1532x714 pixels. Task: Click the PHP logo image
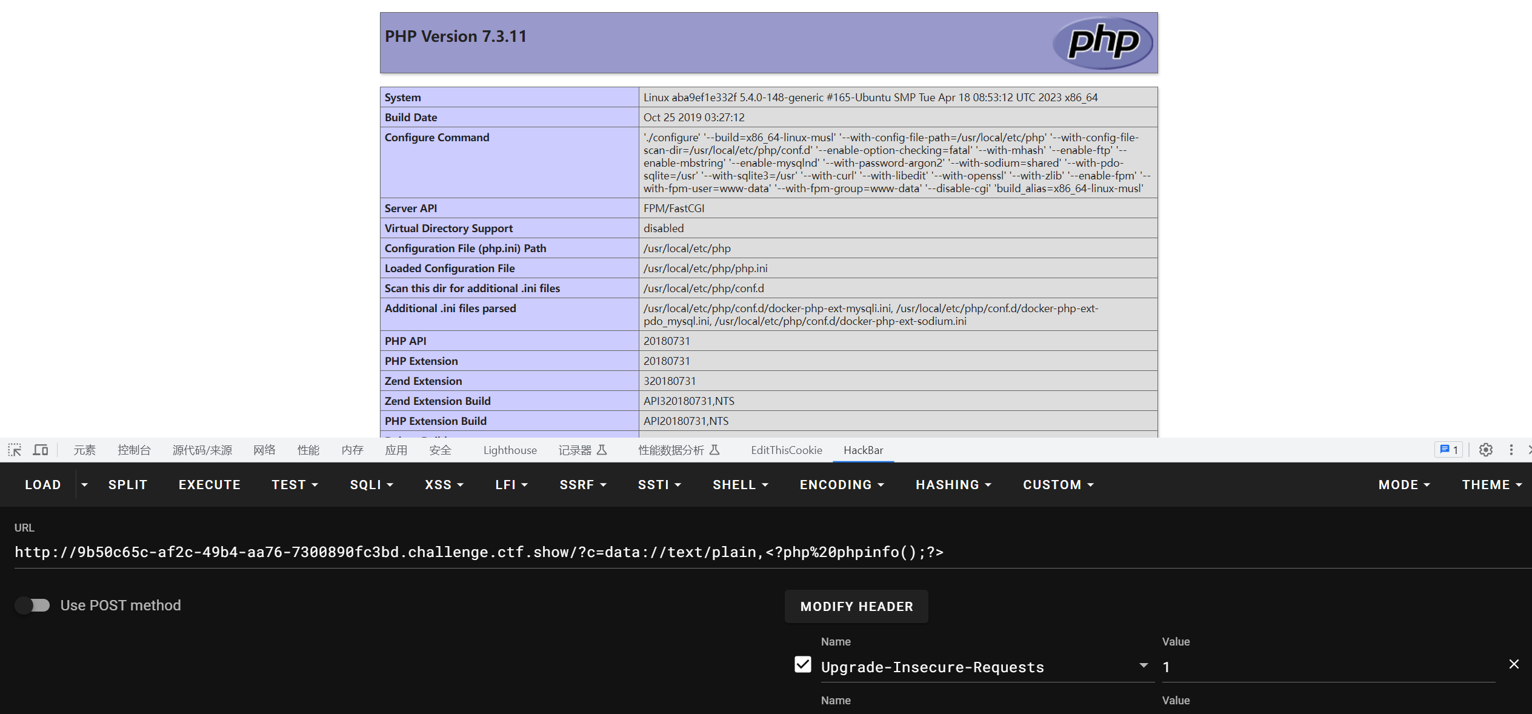[x=1102, y=42]
